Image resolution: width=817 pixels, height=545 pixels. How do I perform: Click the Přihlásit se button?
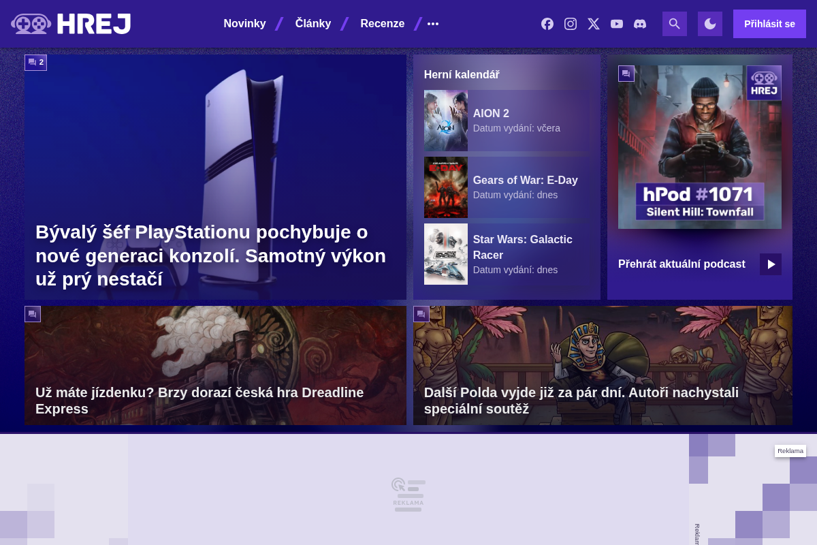[769, 24]
